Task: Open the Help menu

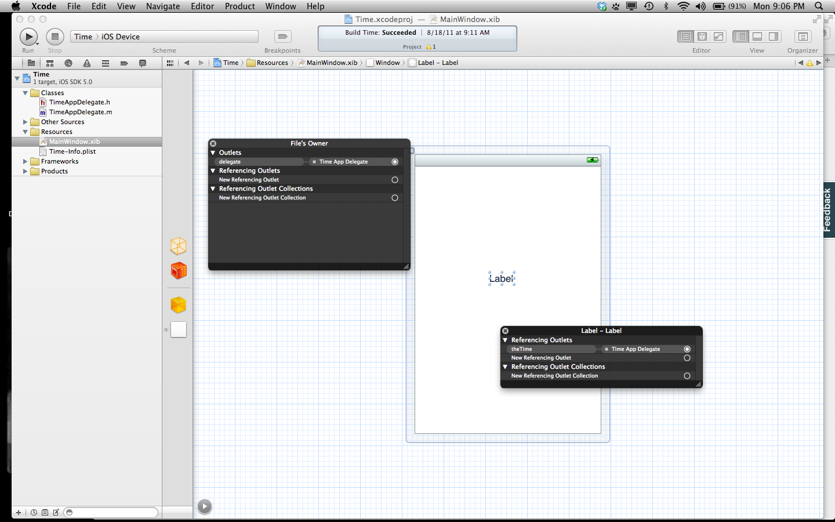Action: (x=315, y=6)
